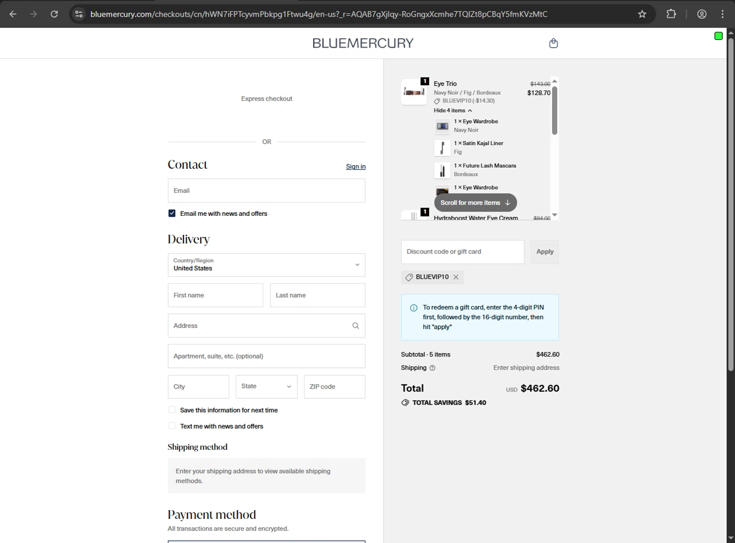Viewport: 735px width, 543px height.
Task: Click the 'Satin Kajal Liner' item name
Action: 483,143
